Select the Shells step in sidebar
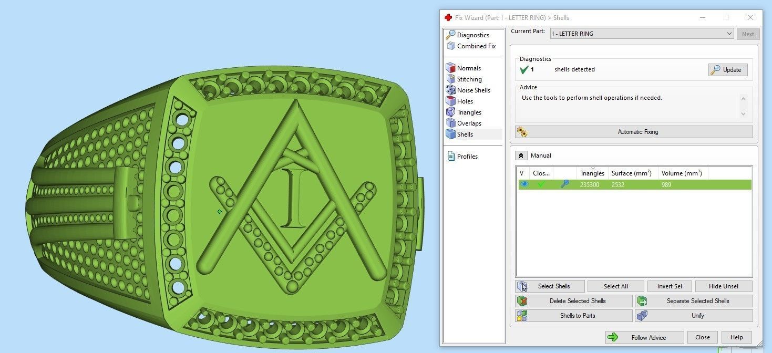The width and height of the screenshot is (772, 353). pyautogui.click(x=465, y=134)
